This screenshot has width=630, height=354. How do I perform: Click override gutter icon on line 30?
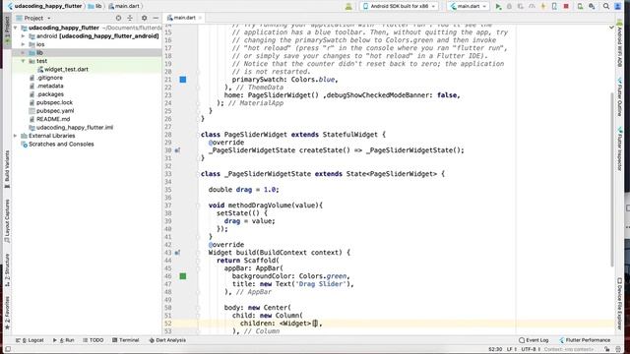coord(177,150)
